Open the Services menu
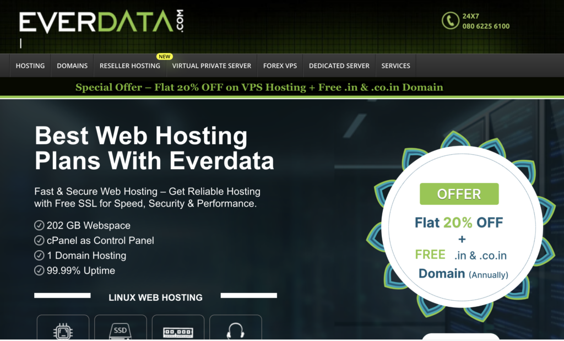 tap(395, 66)
